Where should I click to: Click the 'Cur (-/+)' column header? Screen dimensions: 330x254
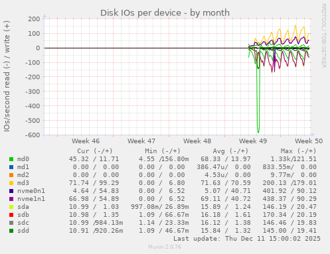pyautogui.click(x=95, y=151)
